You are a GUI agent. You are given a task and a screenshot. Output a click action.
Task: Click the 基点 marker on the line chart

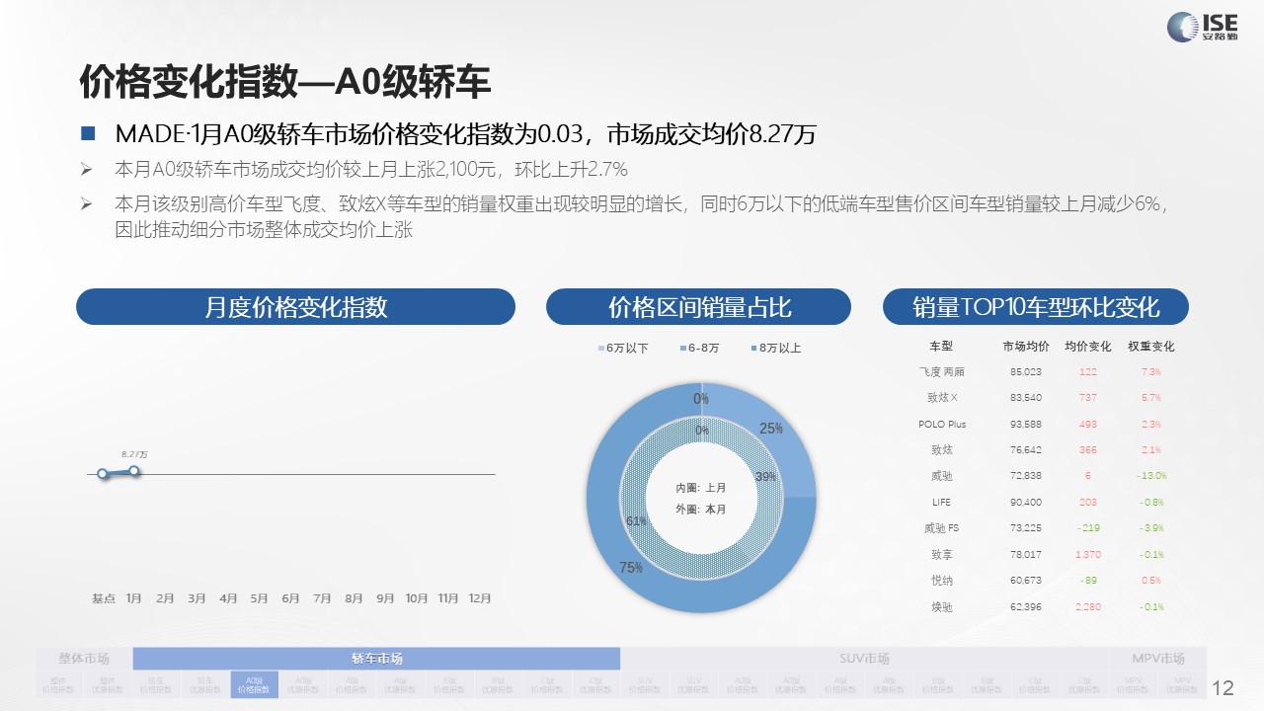pos(103,474)
